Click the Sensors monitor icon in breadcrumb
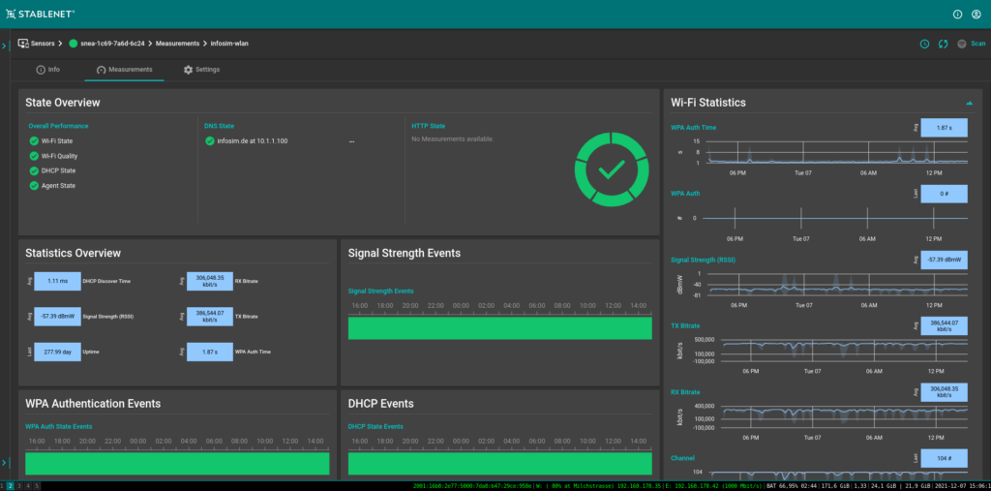Viewport: 991px width, 491px height. (x=23, y=44)
